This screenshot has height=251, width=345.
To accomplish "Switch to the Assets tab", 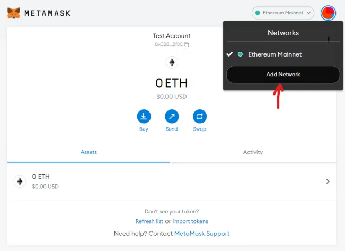I will 89,152.
